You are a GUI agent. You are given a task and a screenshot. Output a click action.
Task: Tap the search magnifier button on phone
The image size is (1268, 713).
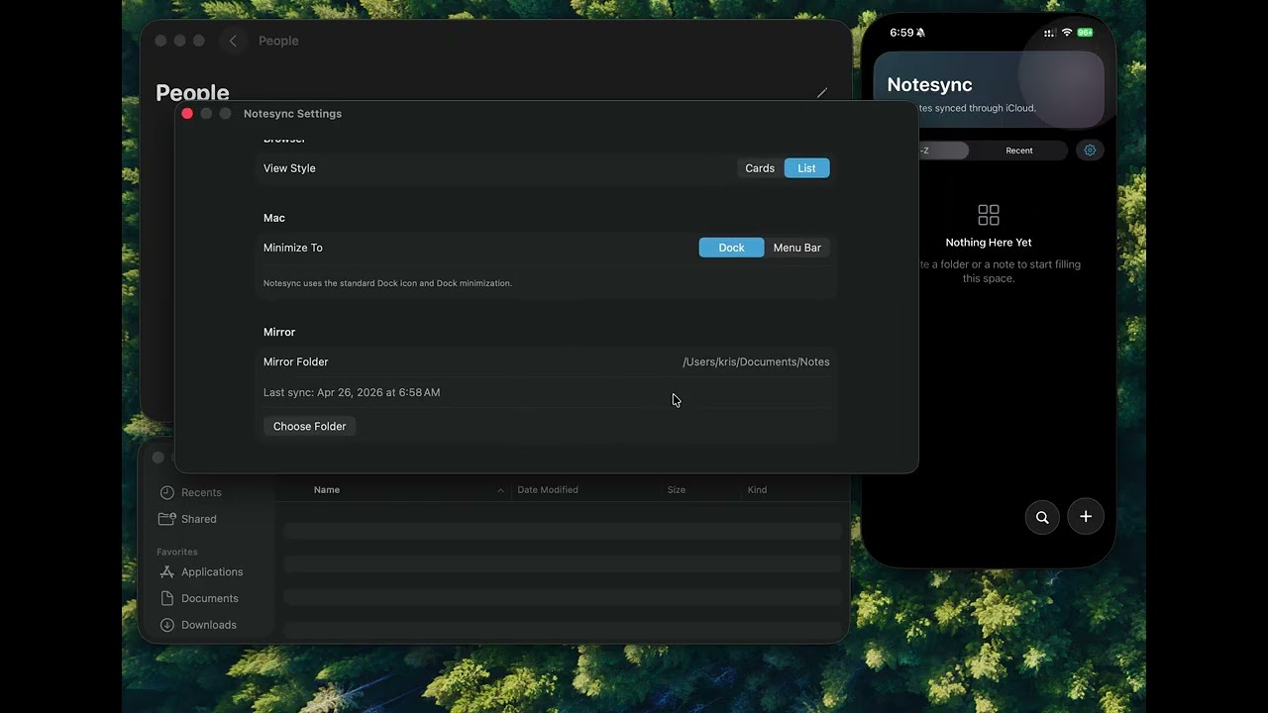1042,517
